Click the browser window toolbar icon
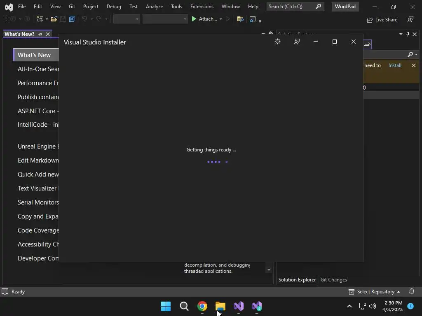 (x=253, y=19)
